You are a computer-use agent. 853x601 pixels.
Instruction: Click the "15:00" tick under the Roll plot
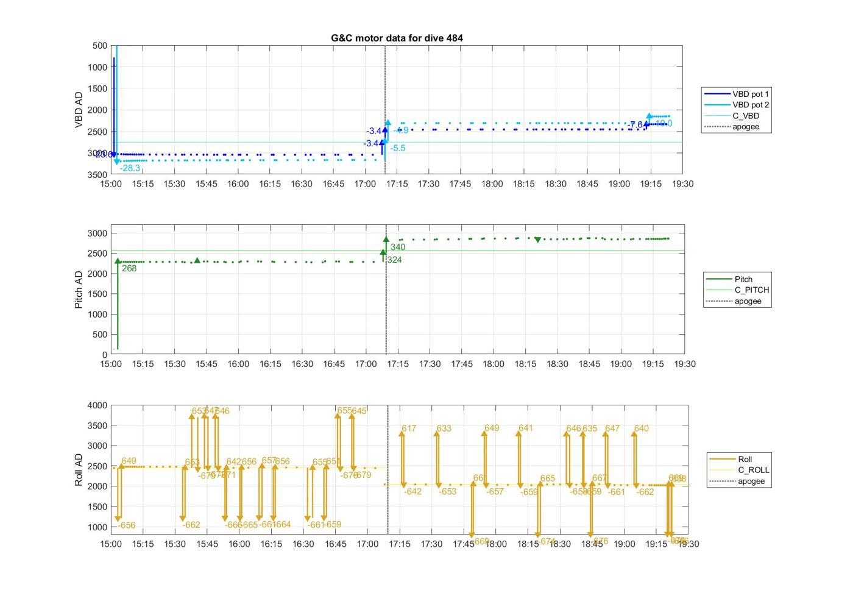(111, 544)
